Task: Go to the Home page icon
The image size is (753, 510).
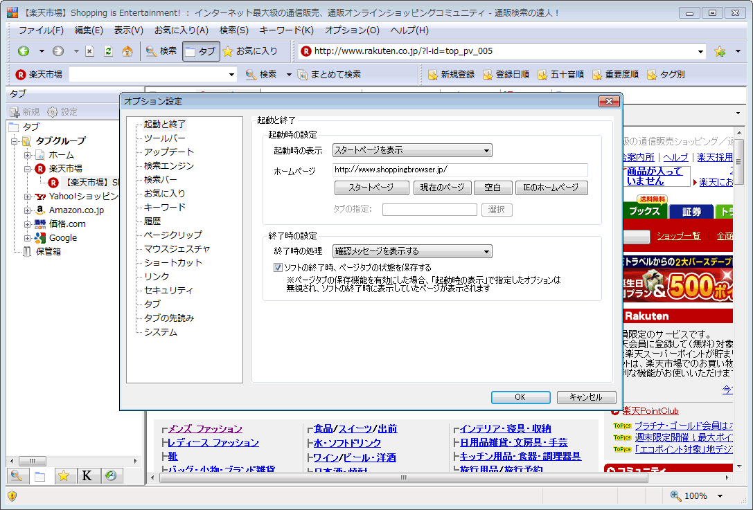Action: pos(127,51)
